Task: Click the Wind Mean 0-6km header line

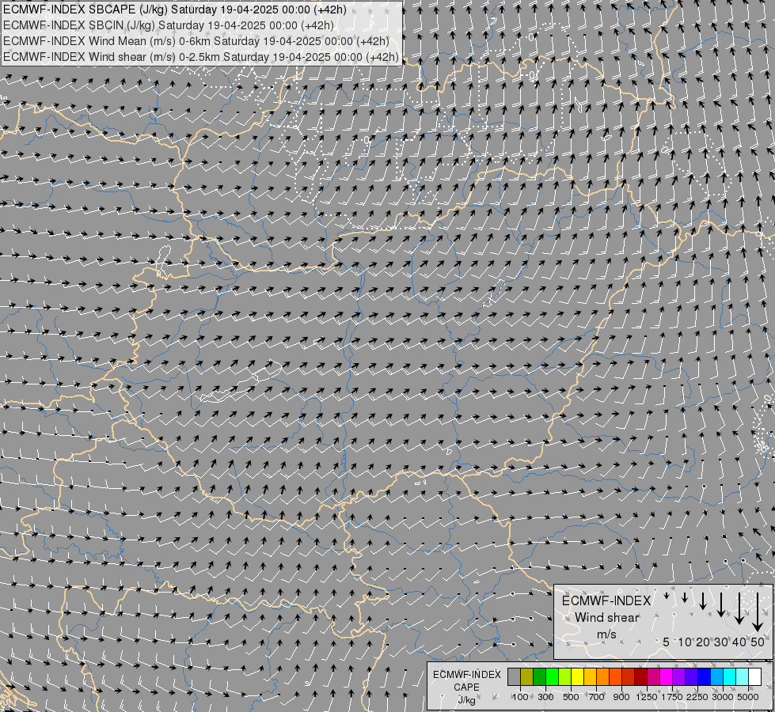Action: 196,41
